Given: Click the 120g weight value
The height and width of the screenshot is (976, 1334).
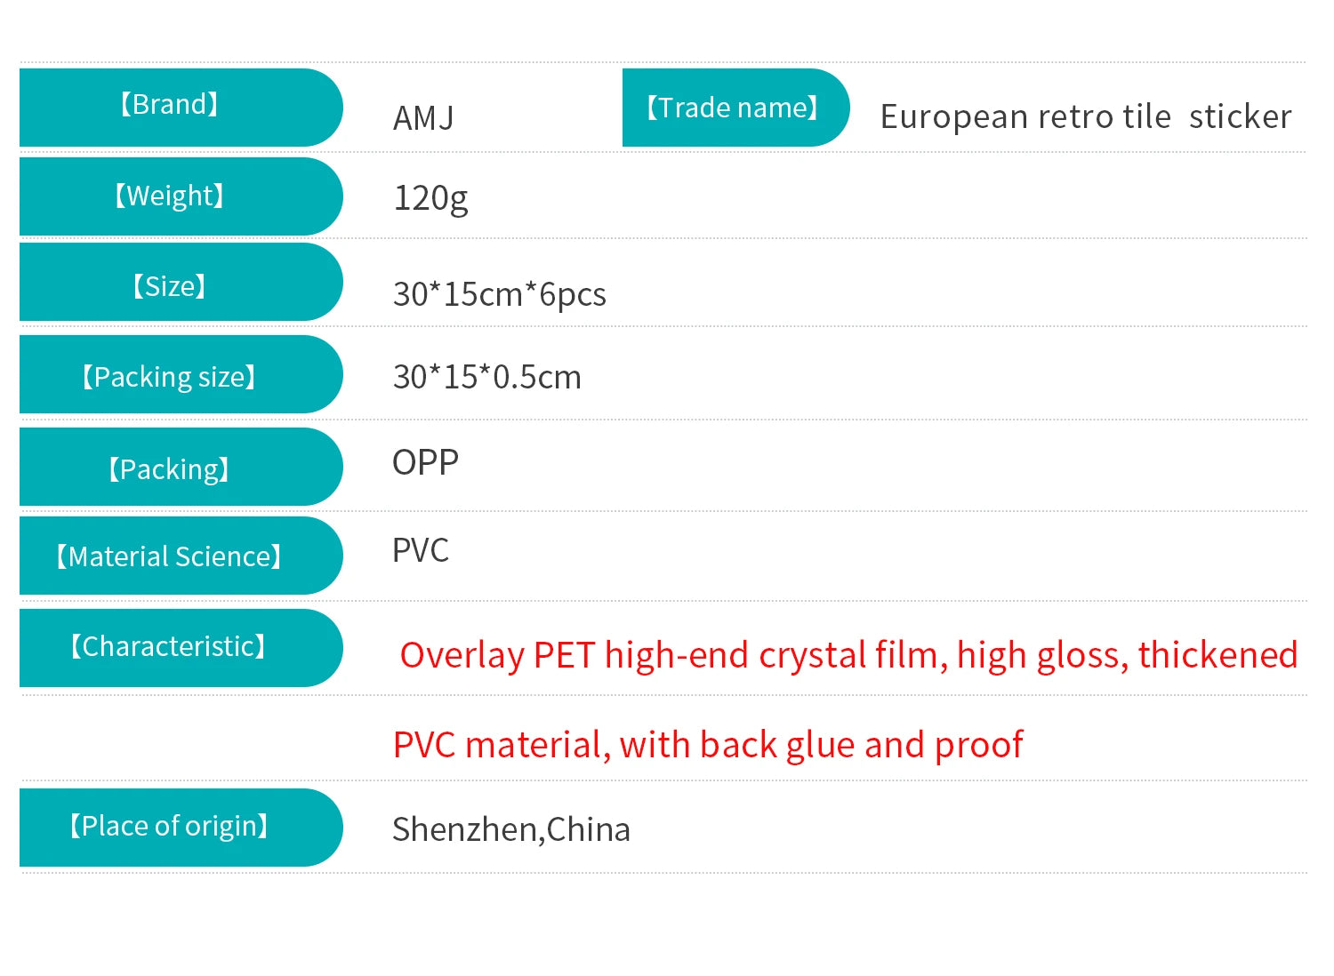Looking at the screenshot, I should [x=430, y=198].
